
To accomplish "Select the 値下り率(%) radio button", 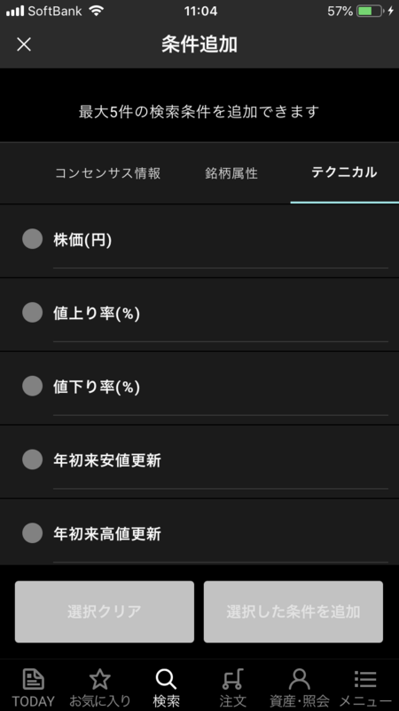I will (33, 386).
